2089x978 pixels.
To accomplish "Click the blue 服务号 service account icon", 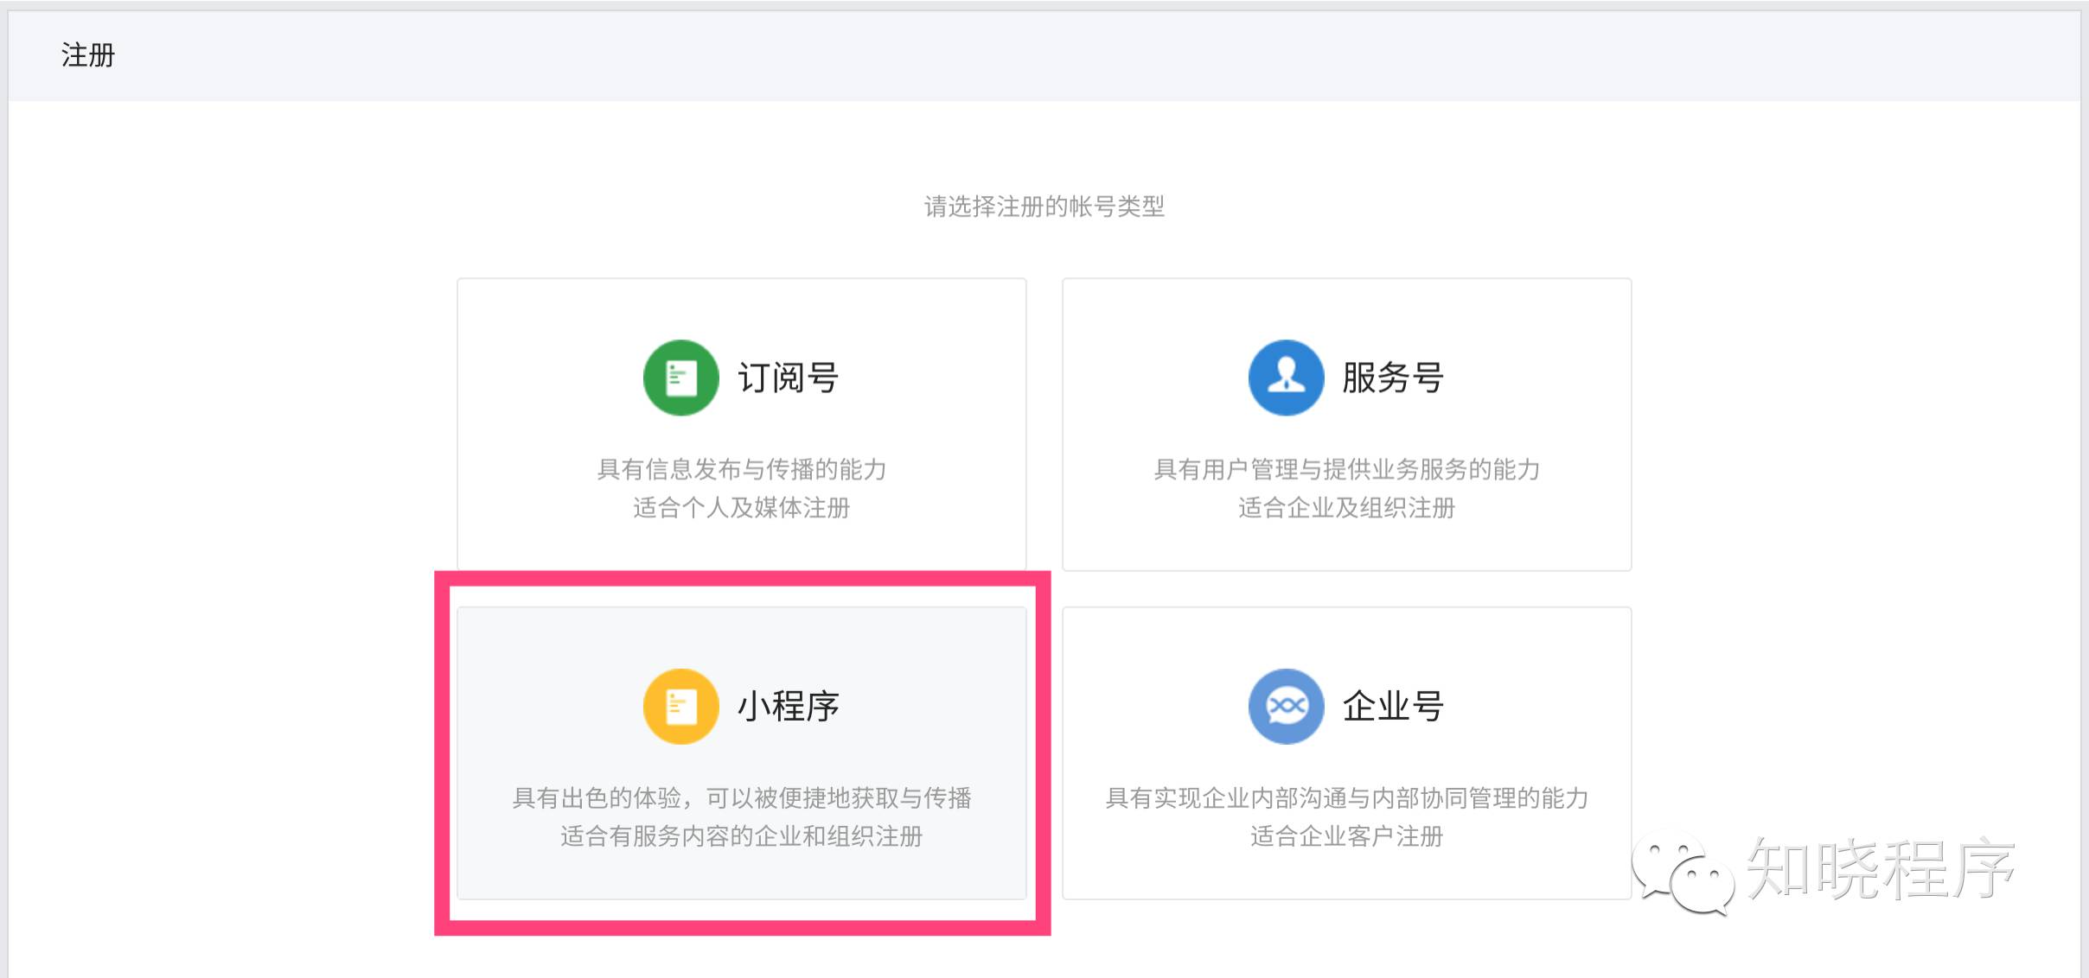I will coord(1286,378).
